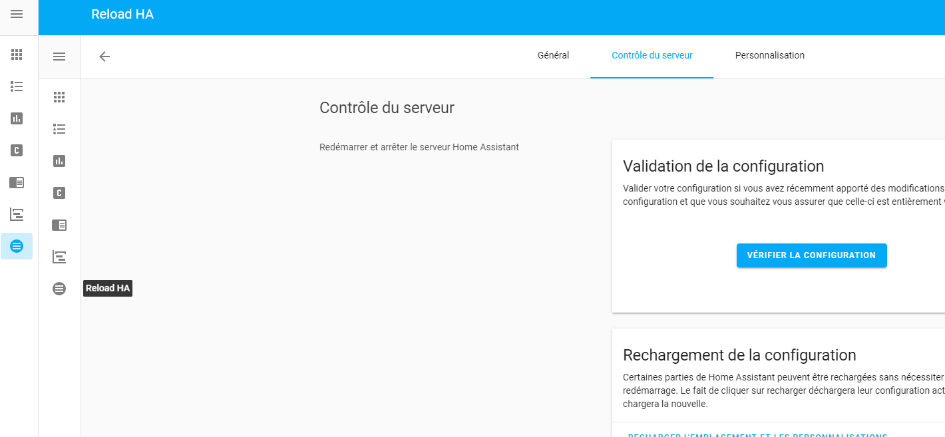Open the dashboard grid icon in inner sidebar
Image resolution: width=945 pixels, height=437 pixels.
[x=59, y=96]
